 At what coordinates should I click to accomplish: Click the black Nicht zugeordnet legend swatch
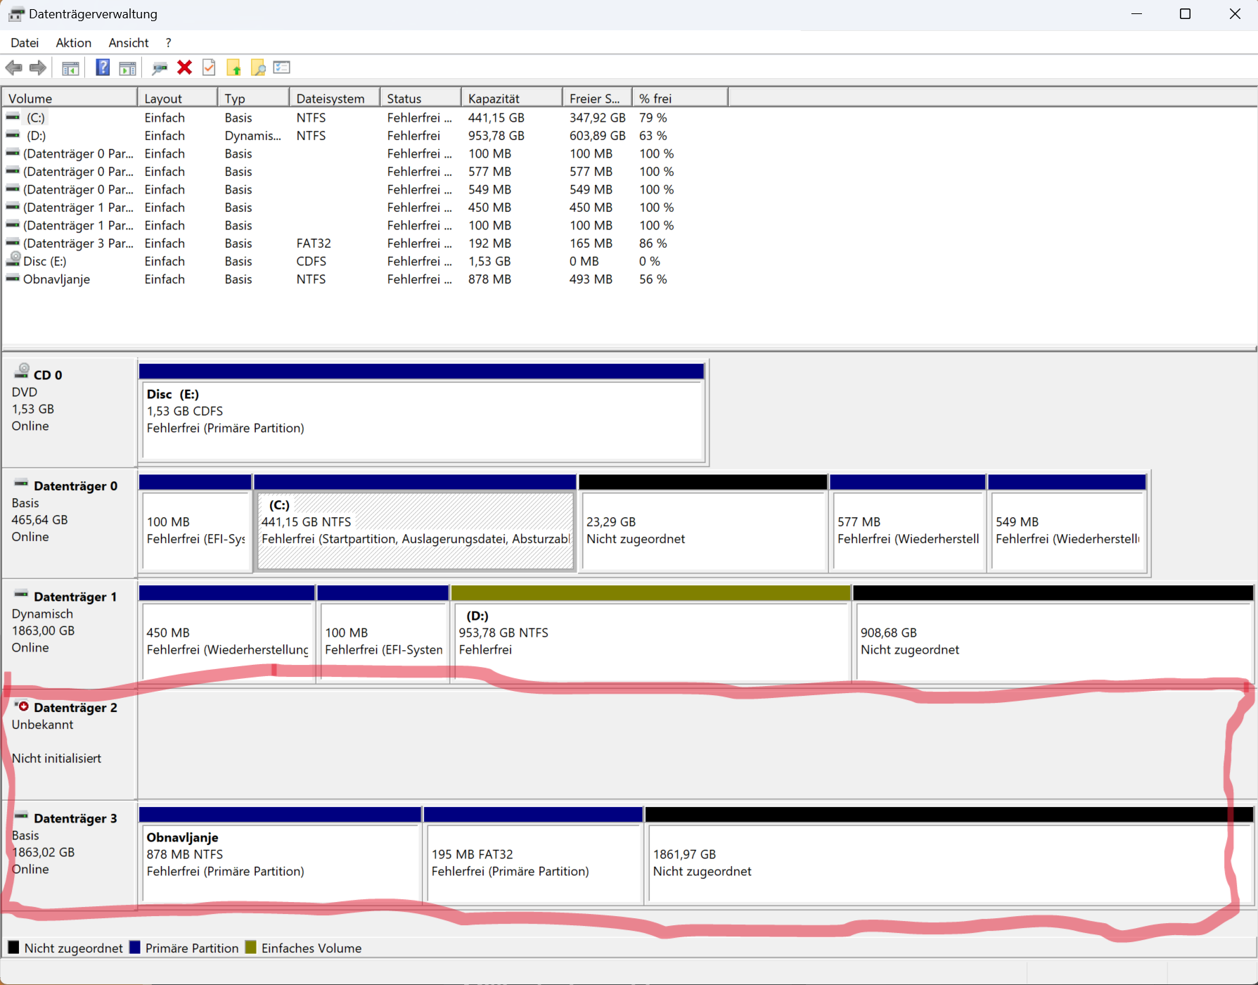(13, 947)
